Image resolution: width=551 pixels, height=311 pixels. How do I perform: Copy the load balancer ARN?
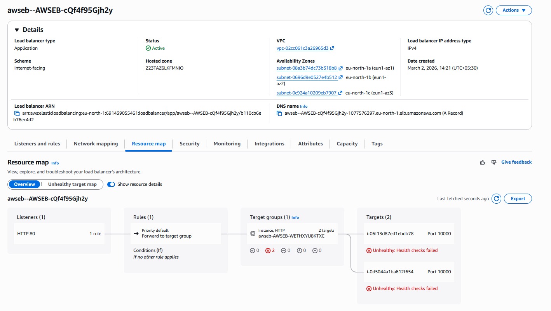17,114
